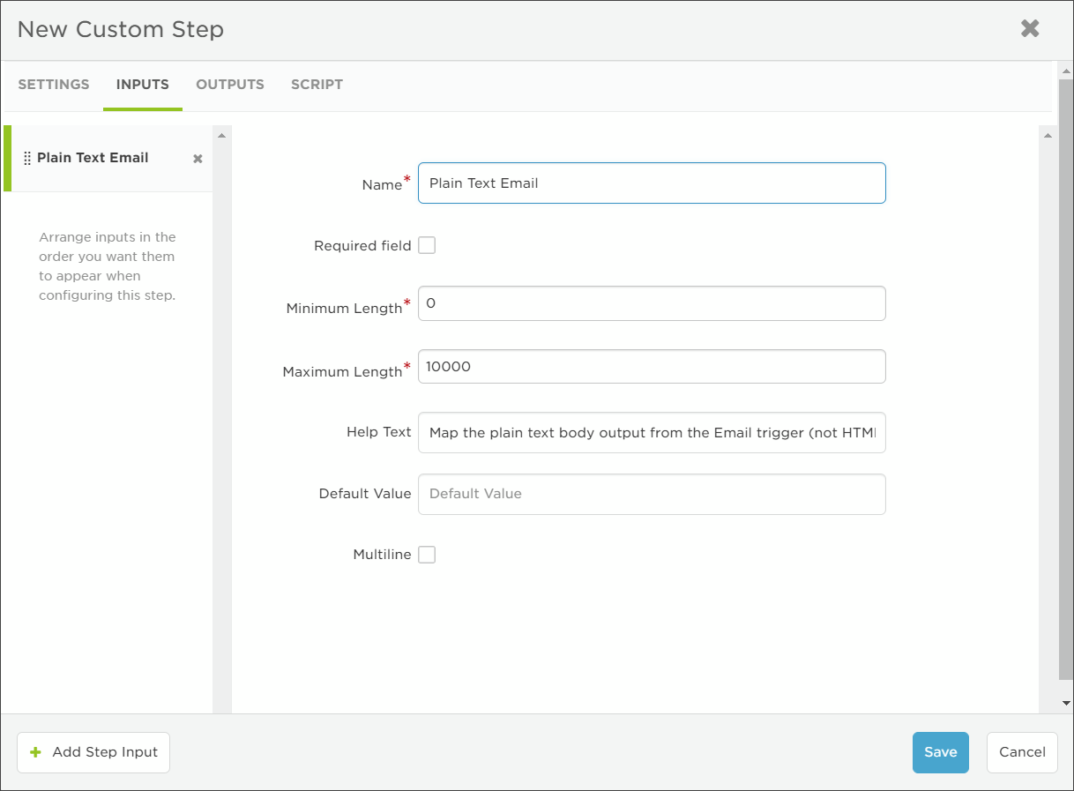This screenshot has height=791, width=1074.
Task: Click the Default Value field
Action: click(652, 494)
